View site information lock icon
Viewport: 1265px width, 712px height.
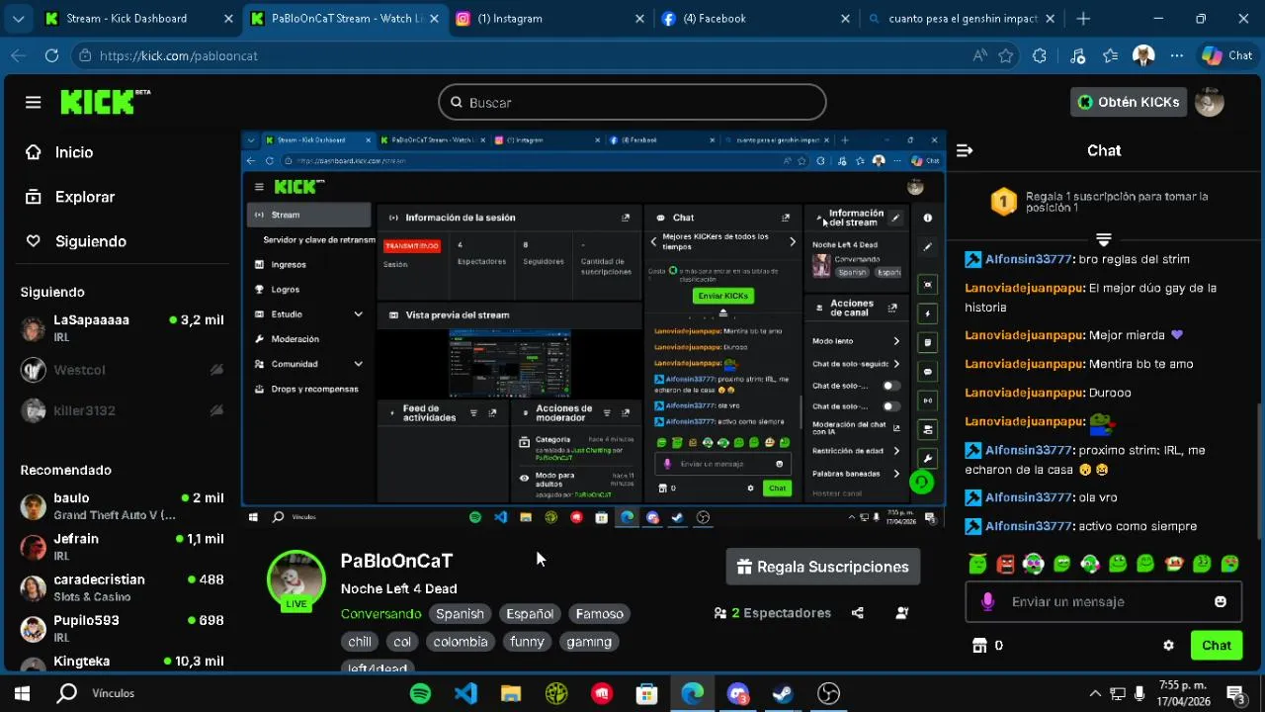85,55
